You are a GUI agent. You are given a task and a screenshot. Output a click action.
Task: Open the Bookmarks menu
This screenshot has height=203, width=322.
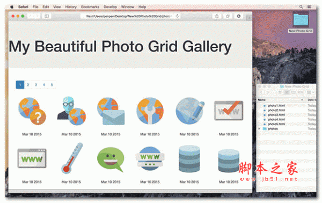[x=90, y=7]
